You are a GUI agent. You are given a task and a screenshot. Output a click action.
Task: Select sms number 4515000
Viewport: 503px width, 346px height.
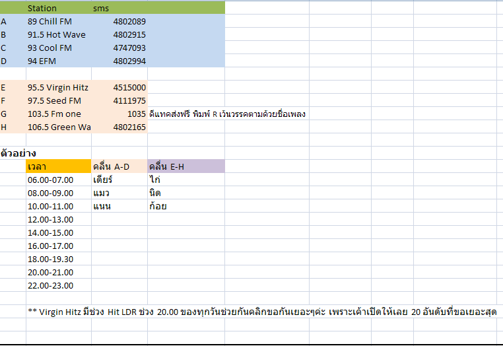pyautogui.click(x=119, y=87)
